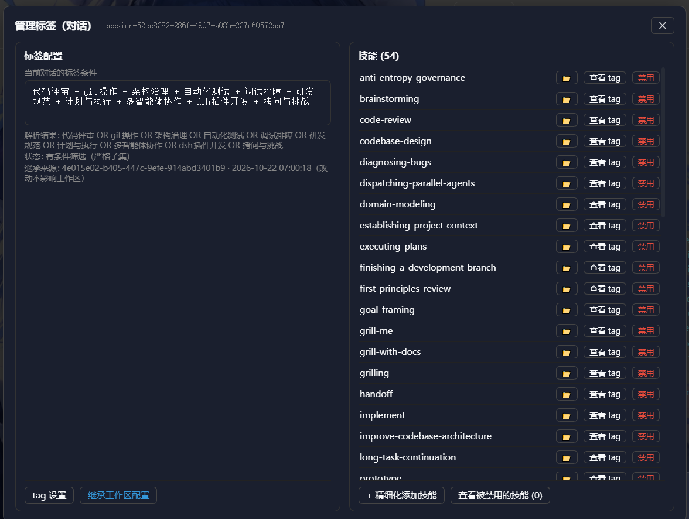The image size is (689, 519).
Task: Select the 解析结果 parsed text
Action: pyautogui.click(x=175, y=140)
